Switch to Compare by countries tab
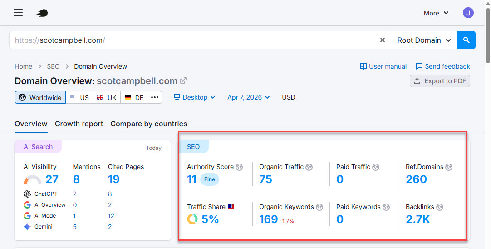 tap(149, 124)
